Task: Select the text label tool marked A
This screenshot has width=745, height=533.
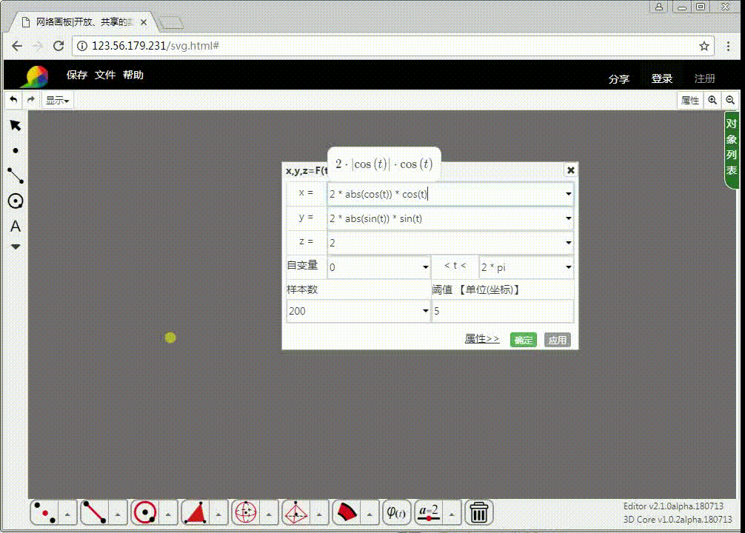Action: pyautogui.click(x=16, y=226)
